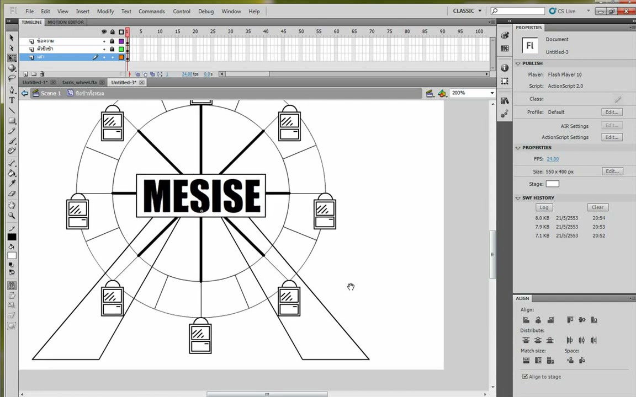
Task: Open the Swatches panel grid icon
Action: (505, 49)
